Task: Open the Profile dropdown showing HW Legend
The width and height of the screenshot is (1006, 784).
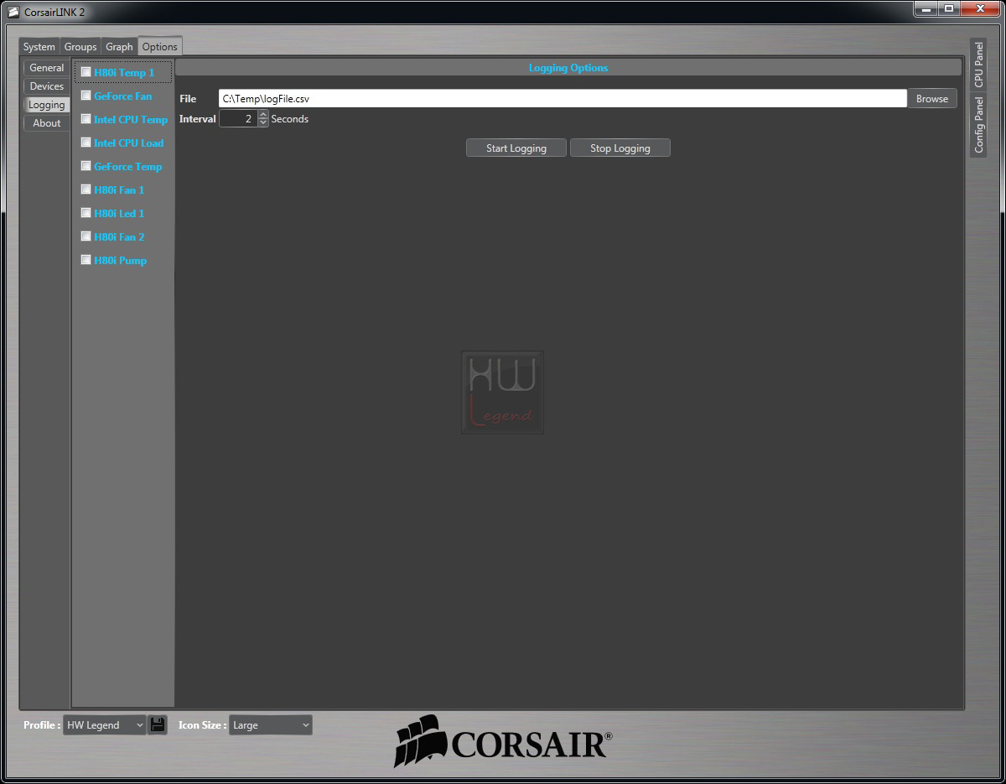Action: pos(105,724)
